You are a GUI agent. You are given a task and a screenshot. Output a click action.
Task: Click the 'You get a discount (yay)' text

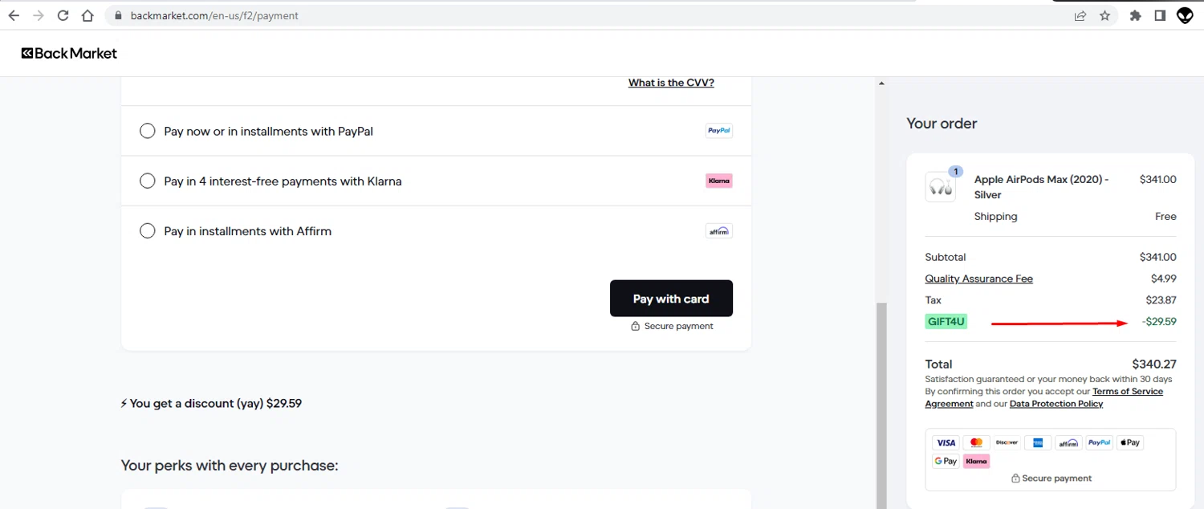pyautogui.click(x=211, y=403)
